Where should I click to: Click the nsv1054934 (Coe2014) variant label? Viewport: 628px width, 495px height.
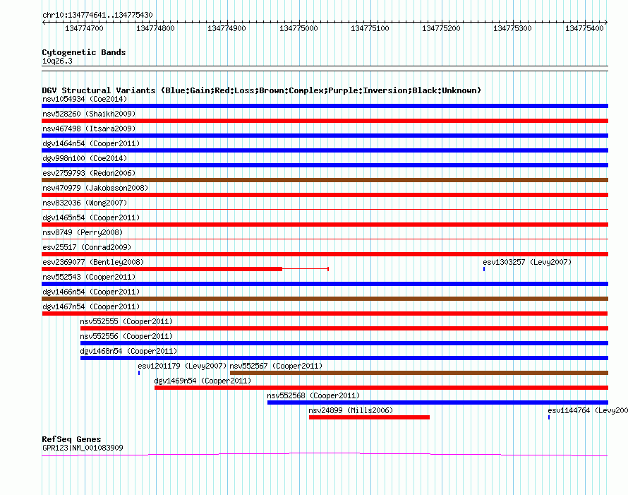[x=85, y=99]
